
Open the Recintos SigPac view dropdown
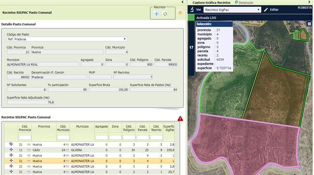232,10
